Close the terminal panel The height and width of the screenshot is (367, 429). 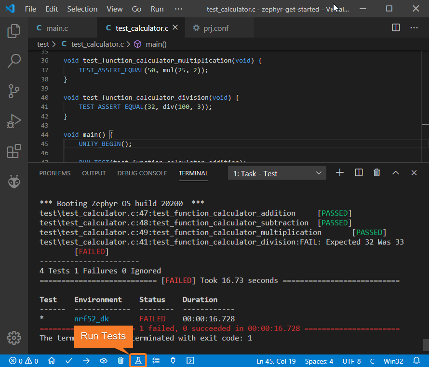pyautogui.click(x=414, y=173)
